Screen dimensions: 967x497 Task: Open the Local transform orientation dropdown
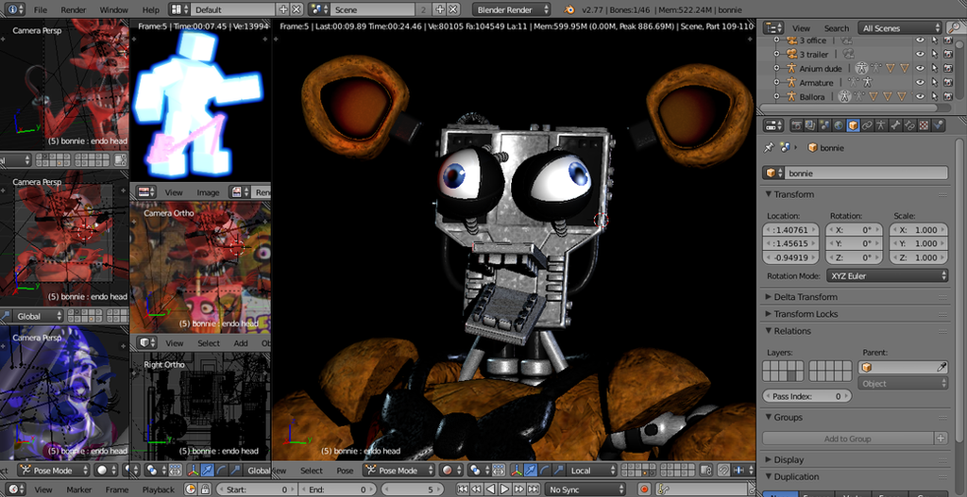coord(591,471)
